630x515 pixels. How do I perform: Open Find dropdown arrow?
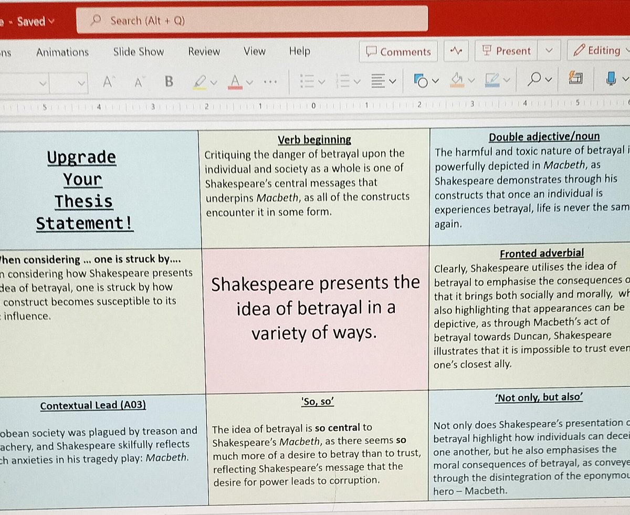pos(549,80)
